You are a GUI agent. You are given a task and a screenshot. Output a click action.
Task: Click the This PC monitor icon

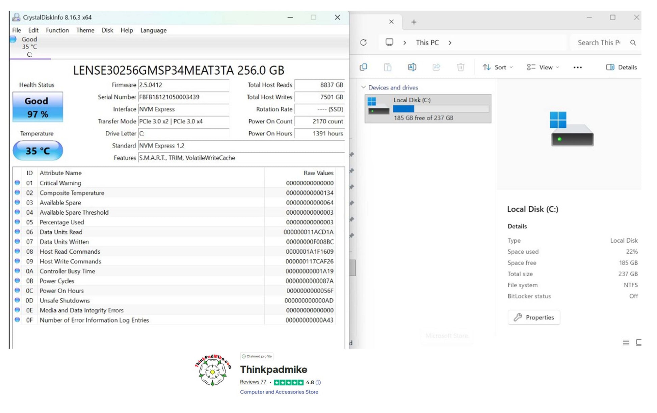[389, 43]
